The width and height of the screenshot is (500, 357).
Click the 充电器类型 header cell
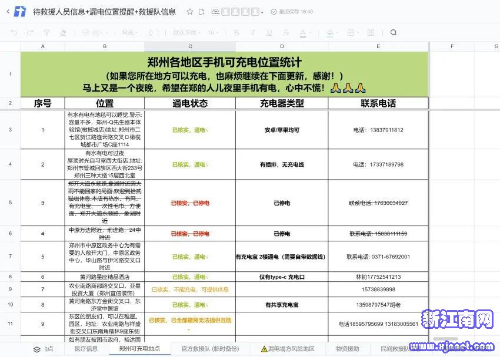tap(282, 103)
